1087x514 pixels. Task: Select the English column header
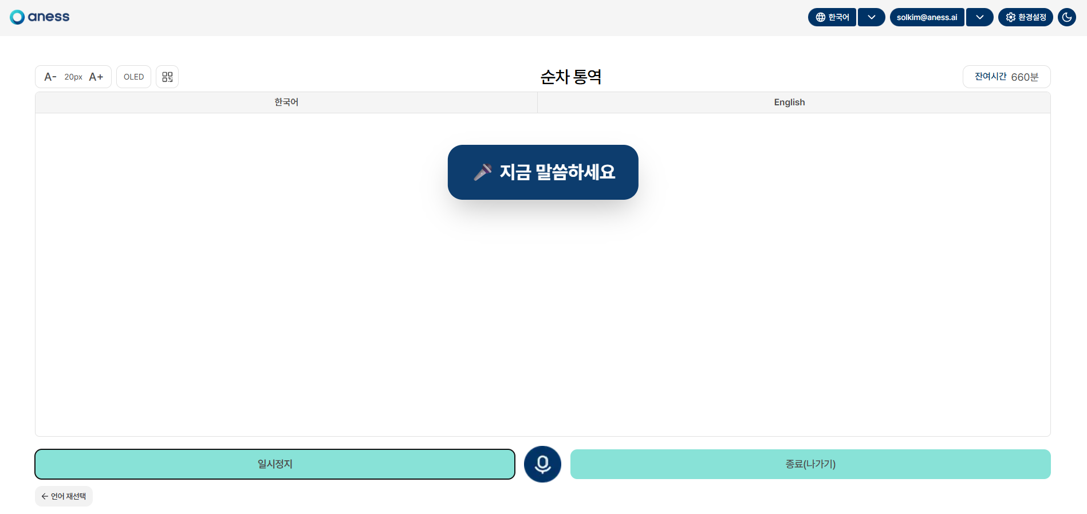[x=789, y=102]
